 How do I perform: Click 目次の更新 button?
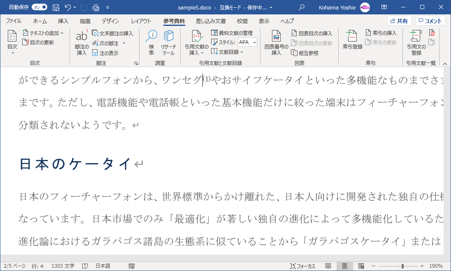[x=38, y=42]
